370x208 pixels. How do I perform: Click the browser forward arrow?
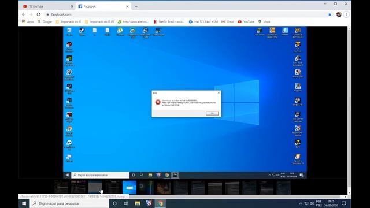point(31,14)
